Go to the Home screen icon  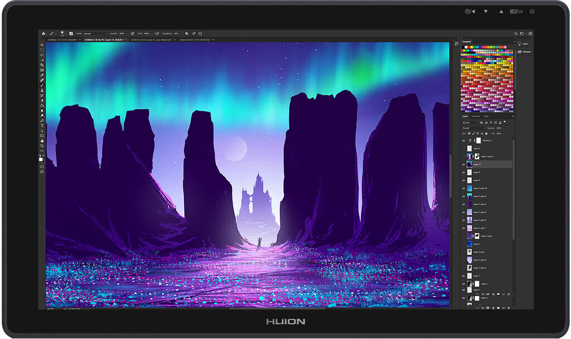pyautogui.click(x=43, y=33)
